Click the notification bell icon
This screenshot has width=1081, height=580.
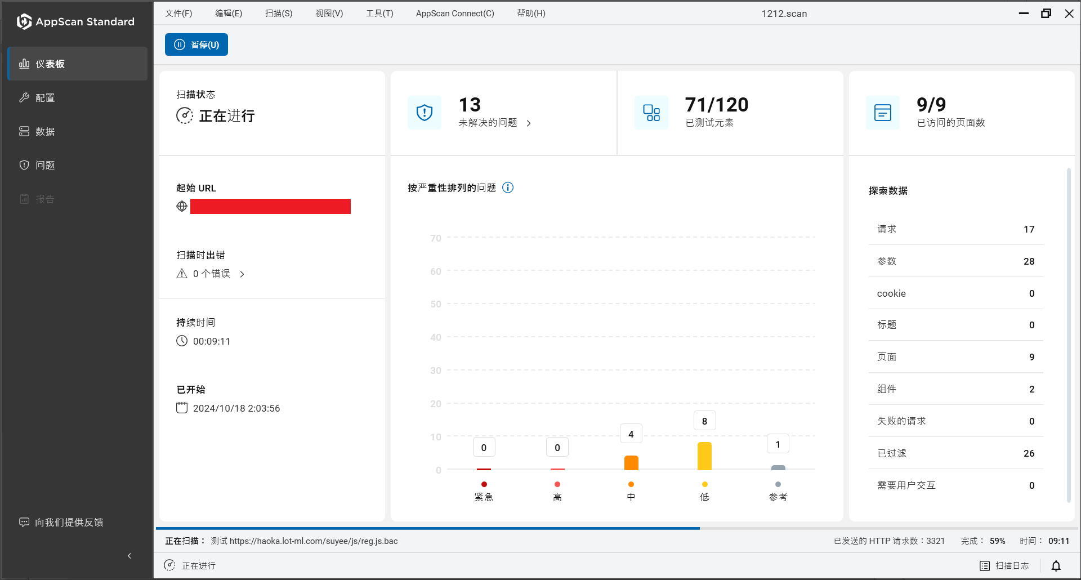[1056, 566]
